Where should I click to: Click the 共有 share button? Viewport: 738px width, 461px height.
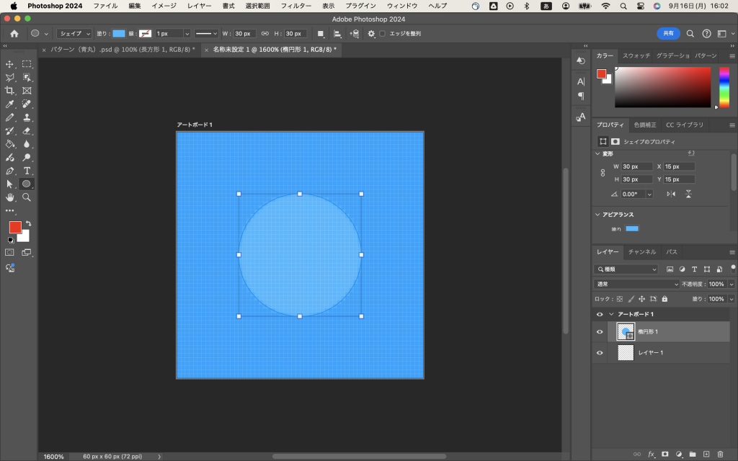click(668, 33)
